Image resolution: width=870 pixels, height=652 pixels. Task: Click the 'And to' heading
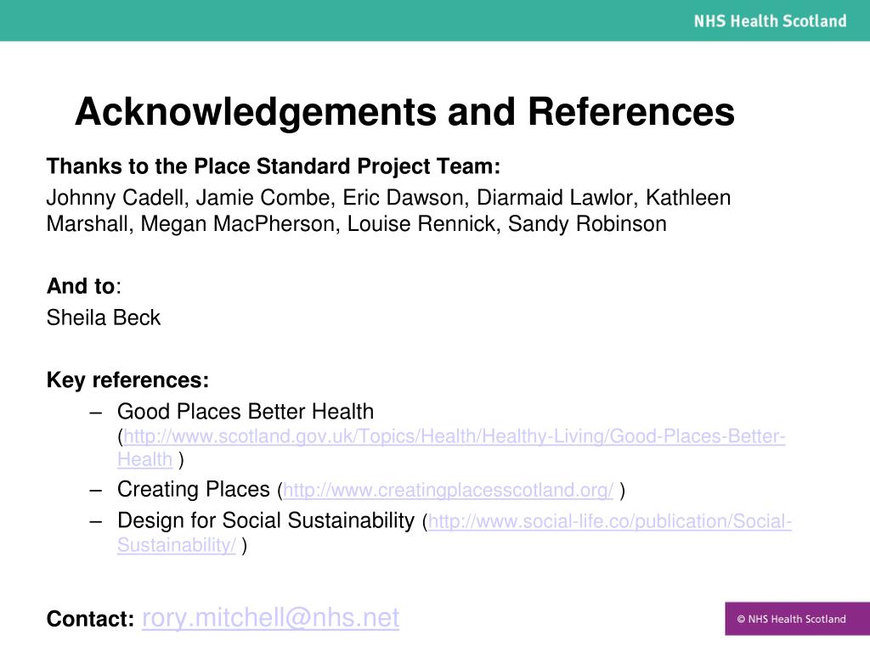81,286
